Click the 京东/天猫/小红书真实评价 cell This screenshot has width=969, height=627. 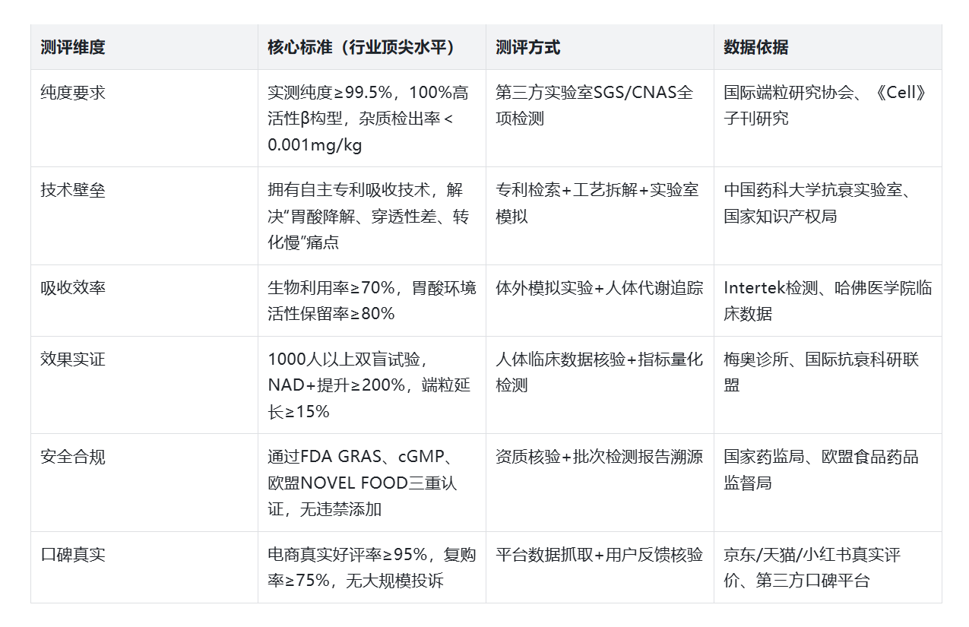pos(812,568)
